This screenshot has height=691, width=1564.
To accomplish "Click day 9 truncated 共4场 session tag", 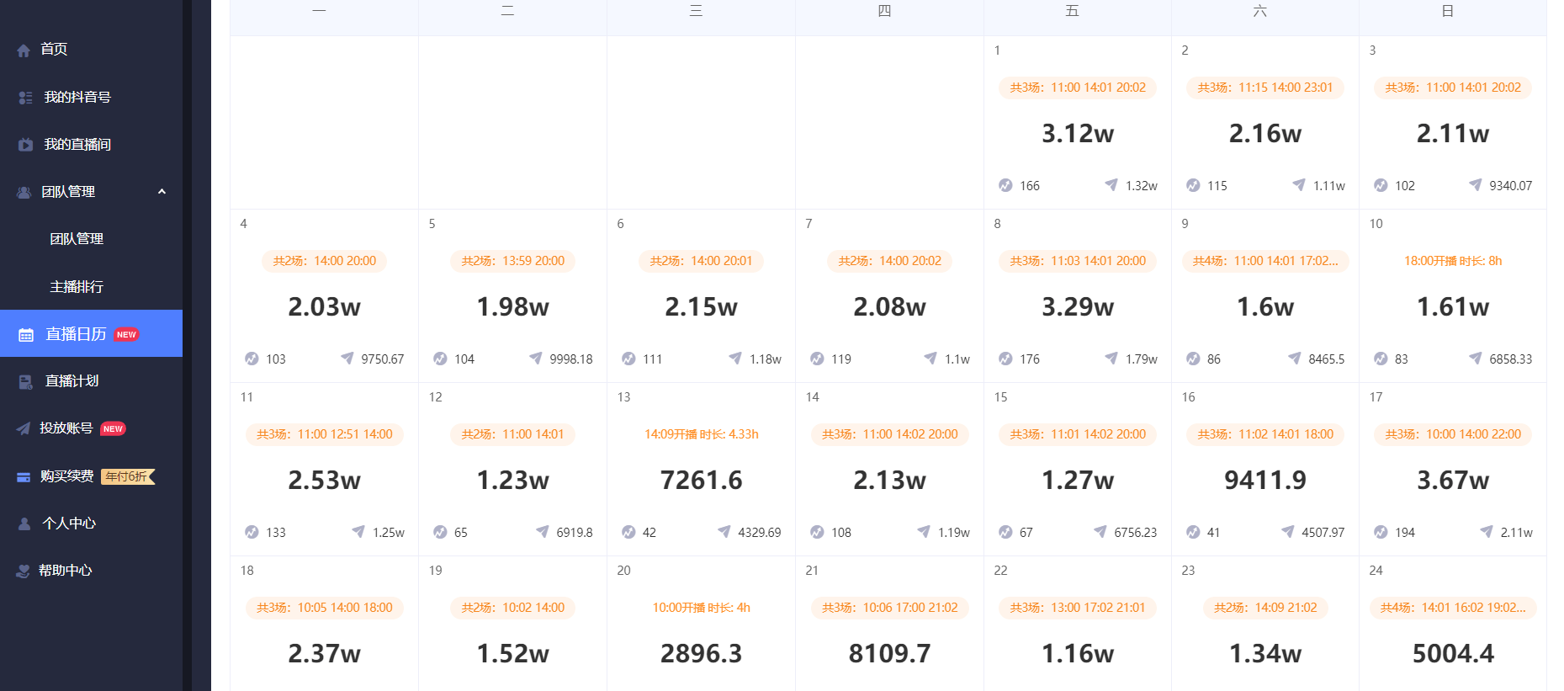I will click(1265, 261).
